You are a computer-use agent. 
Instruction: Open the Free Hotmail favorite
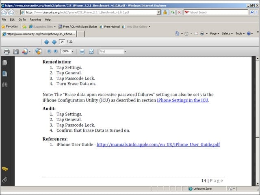pos(110,26)
